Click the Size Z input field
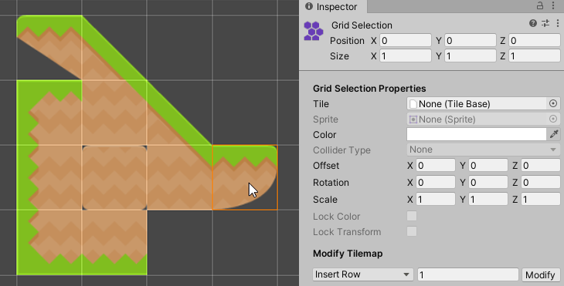 535,56
